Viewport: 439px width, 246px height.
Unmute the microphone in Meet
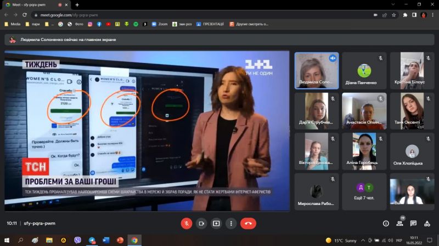[187, 224]
